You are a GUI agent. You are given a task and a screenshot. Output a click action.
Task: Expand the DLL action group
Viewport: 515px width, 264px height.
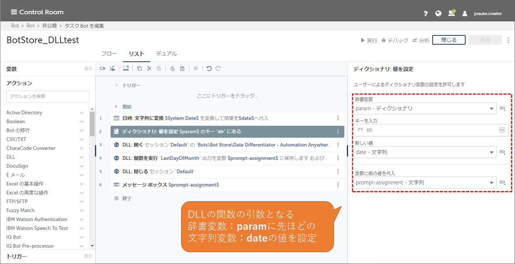pos(82,157)
